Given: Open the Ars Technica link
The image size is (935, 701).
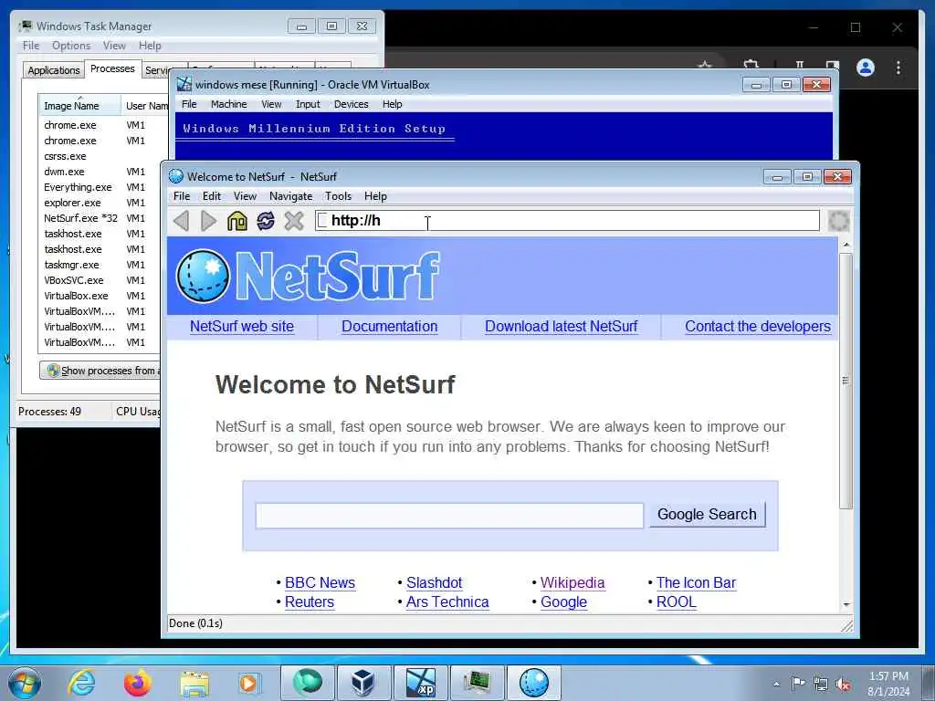Looking at the screenshot, I should [x=447, y=602].
